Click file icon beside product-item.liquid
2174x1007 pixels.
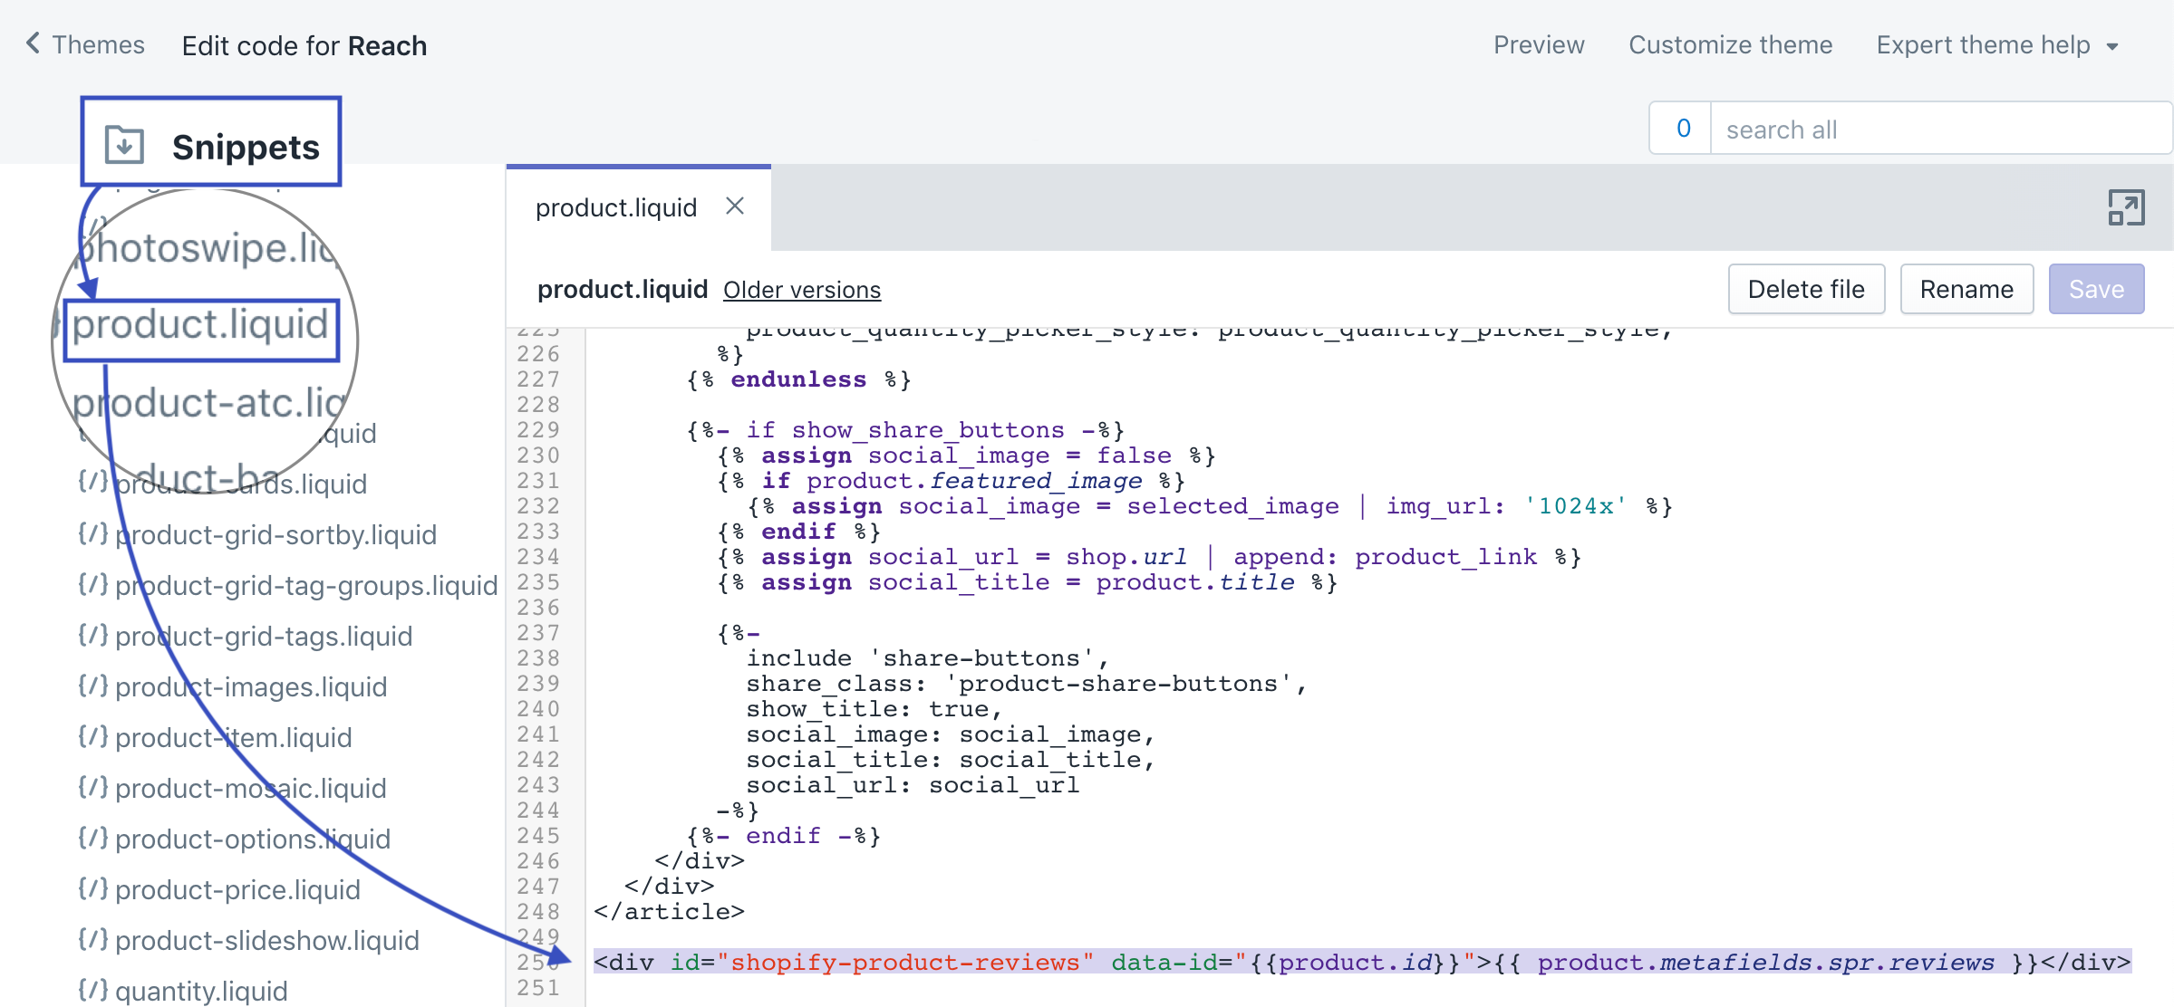[x=93, y=736]
